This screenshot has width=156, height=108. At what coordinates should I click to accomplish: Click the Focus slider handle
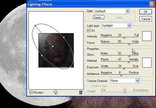129,44
